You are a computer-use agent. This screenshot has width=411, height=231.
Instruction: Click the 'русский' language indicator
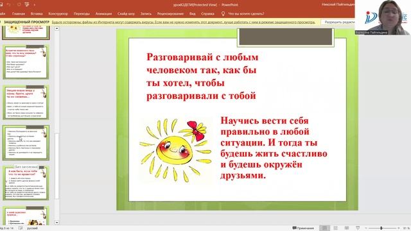coord(32,228)
